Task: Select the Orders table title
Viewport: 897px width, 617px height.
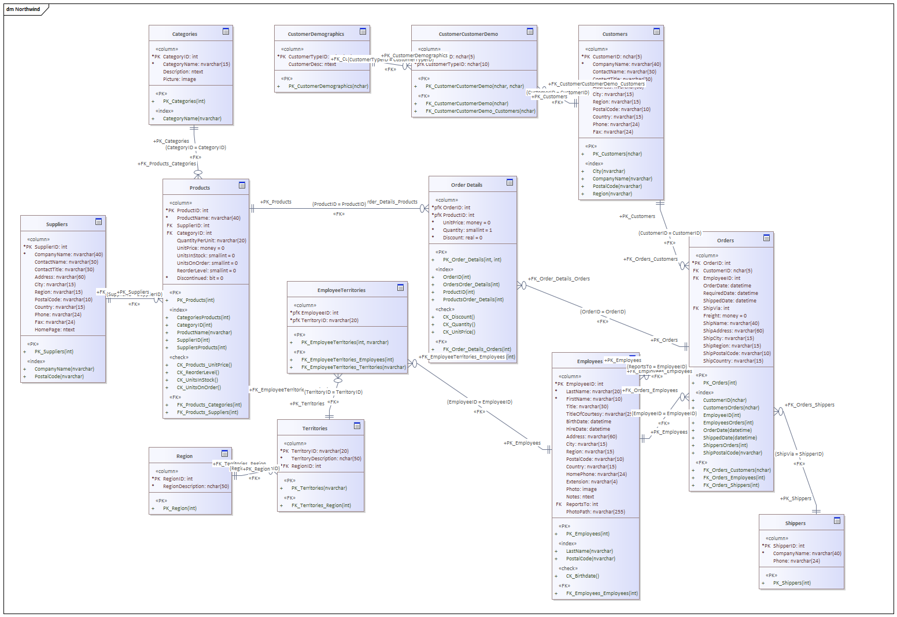Action: (x=725, y=241)
